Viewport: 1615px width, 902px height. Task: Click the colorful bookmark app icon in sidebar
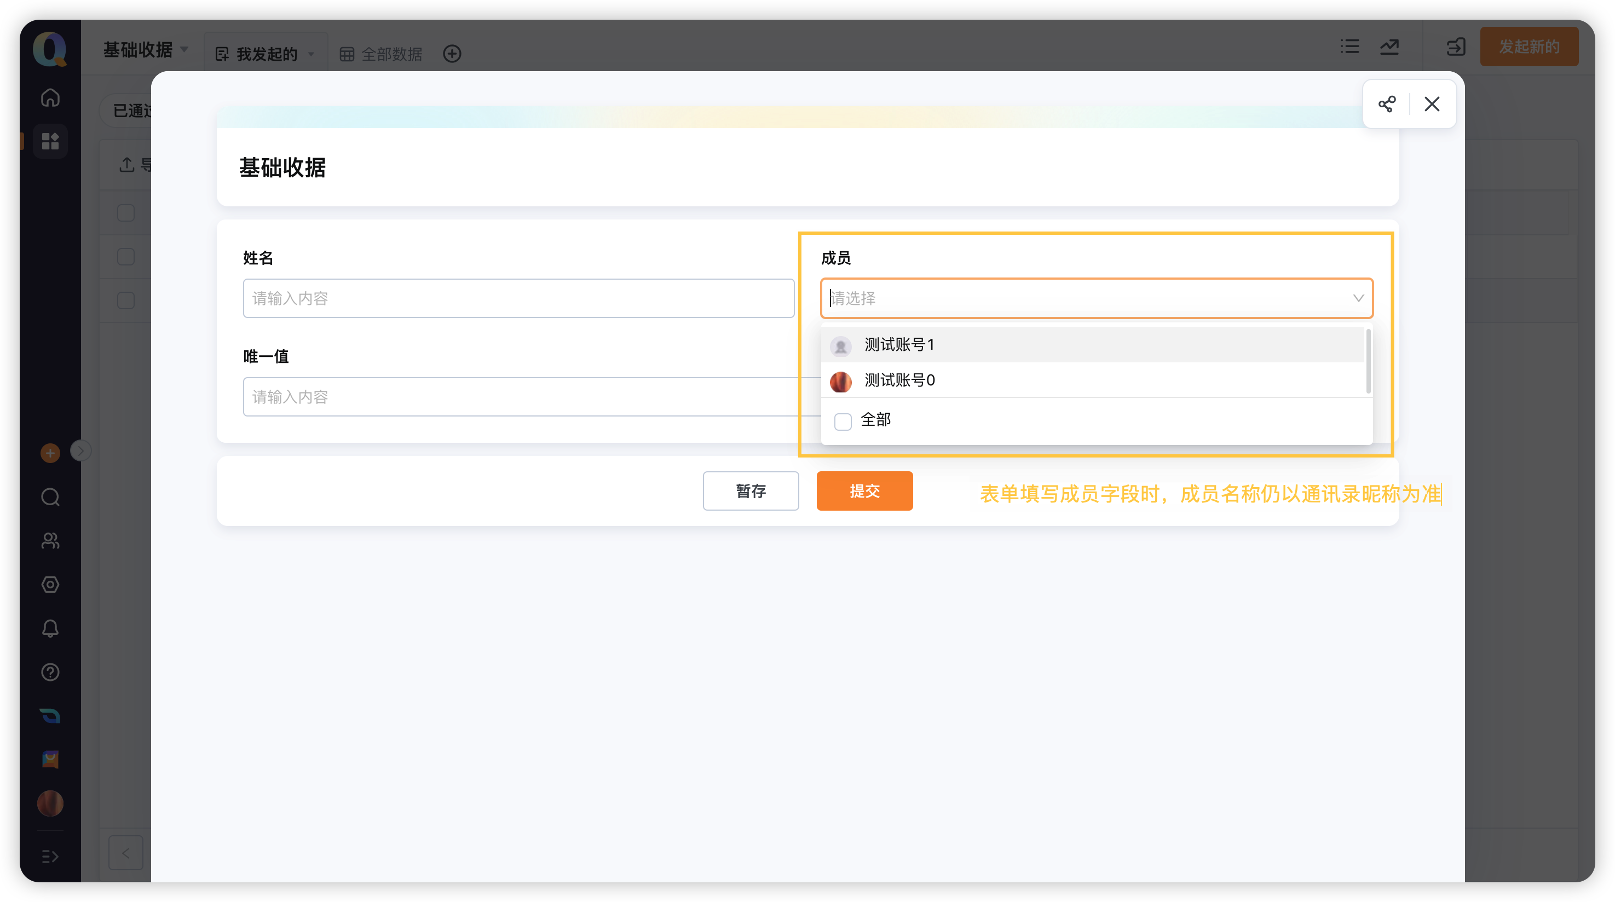[x=50, y=760]
